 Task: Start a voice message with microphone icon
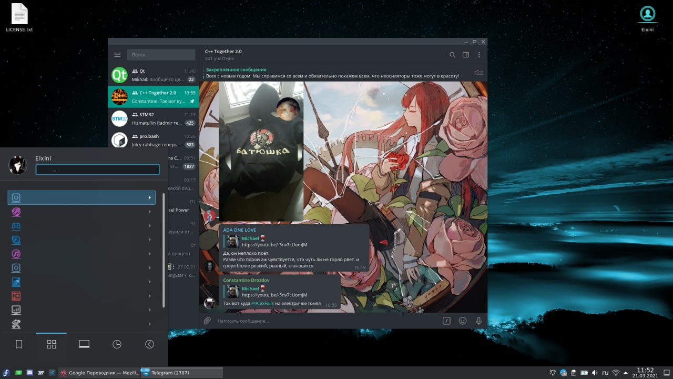tap(478, 321)
